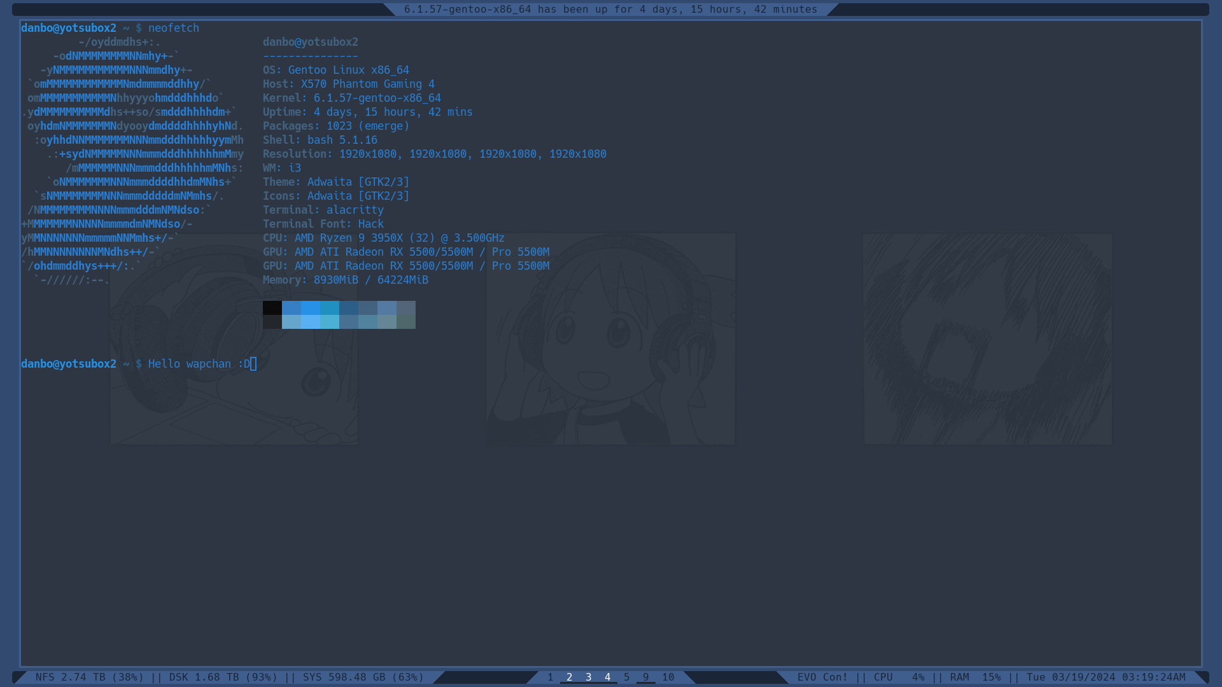
Task: Jump to workspace 10
Action: point(668,677)
